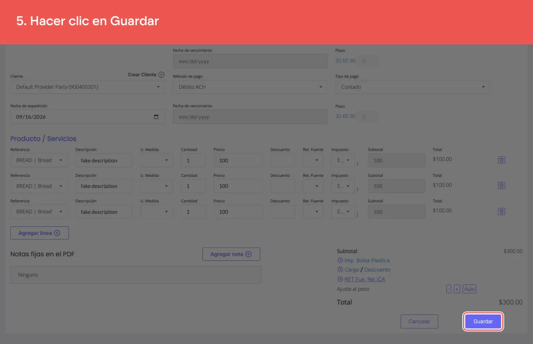Image resolution: width=533 pixels, height=344 pixels.
Task: Click the Descuento link in the totals section
Action: coord(377,270)
